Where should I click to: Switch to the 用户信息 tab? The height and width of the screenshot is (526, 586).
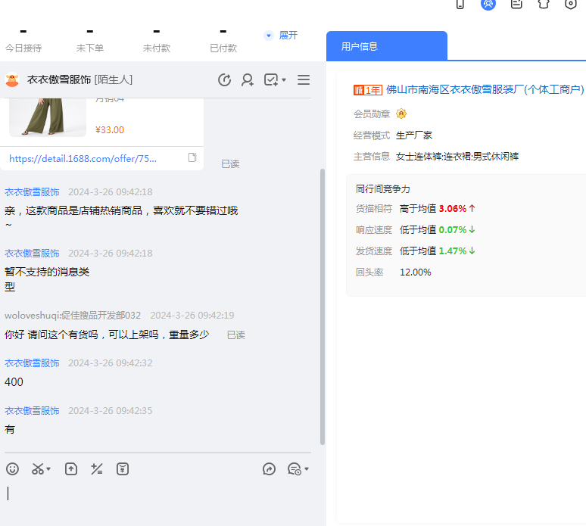point(386,46)
